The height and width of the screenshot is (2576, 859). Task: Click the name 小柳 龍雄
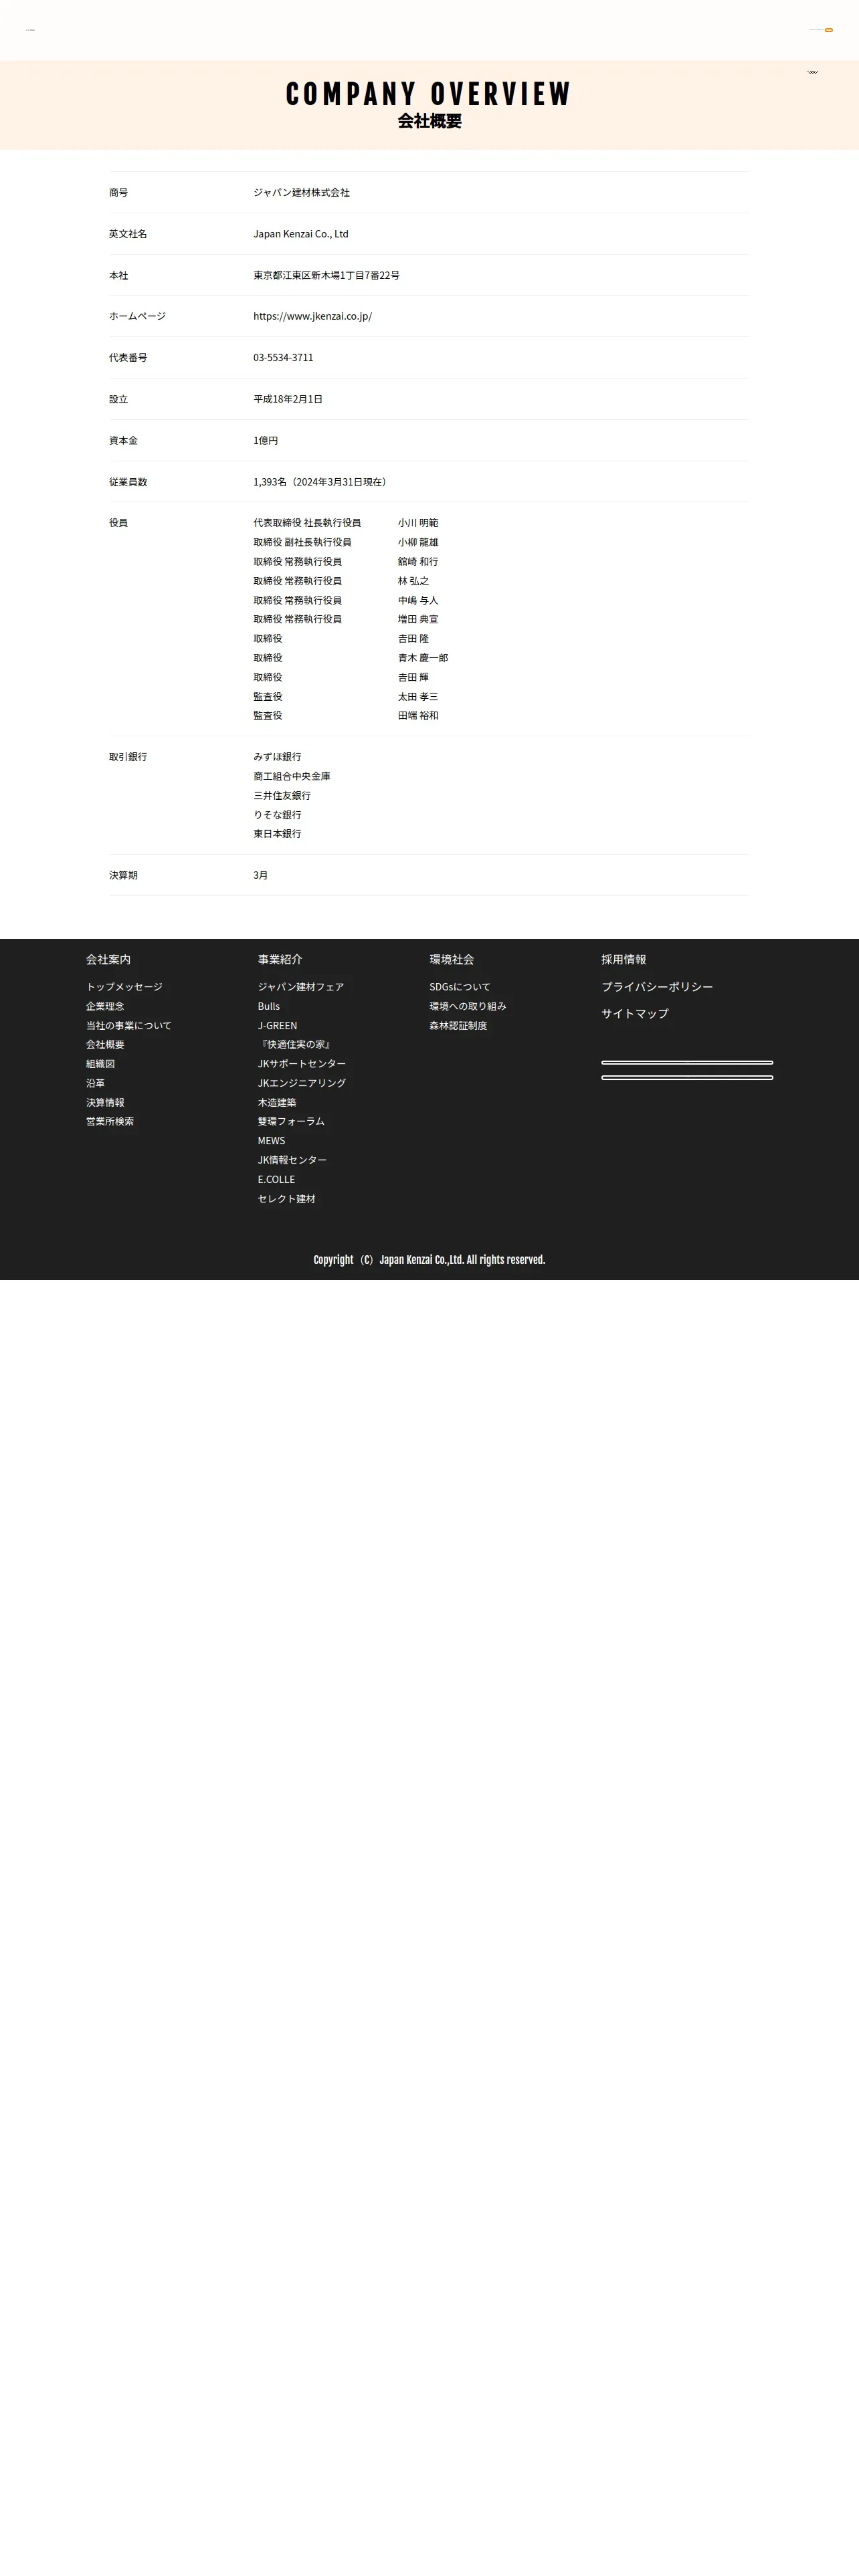[418, 542]
